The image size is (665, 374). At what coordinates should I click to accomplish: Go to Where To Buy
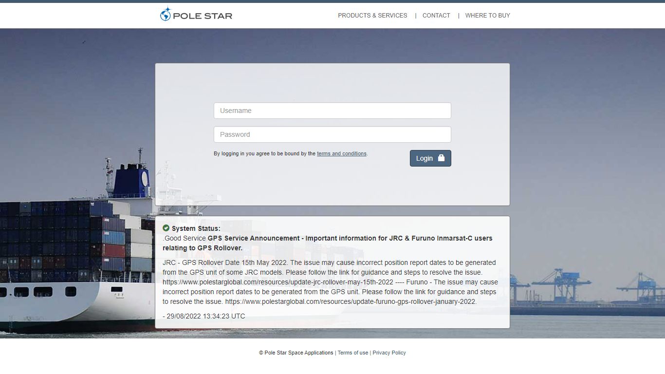point(487,16)
